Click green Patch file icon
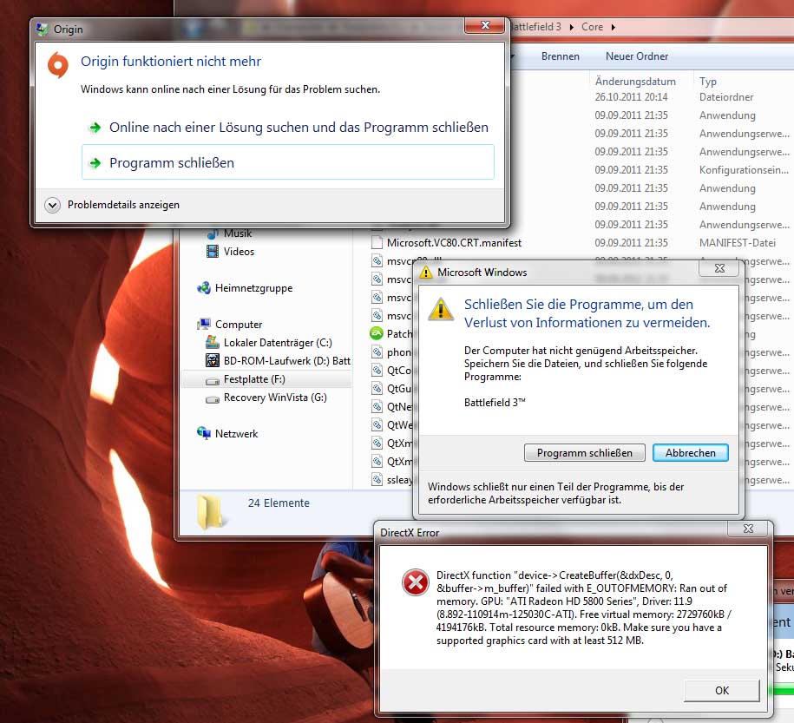794x723 pixels. [377, 333]
